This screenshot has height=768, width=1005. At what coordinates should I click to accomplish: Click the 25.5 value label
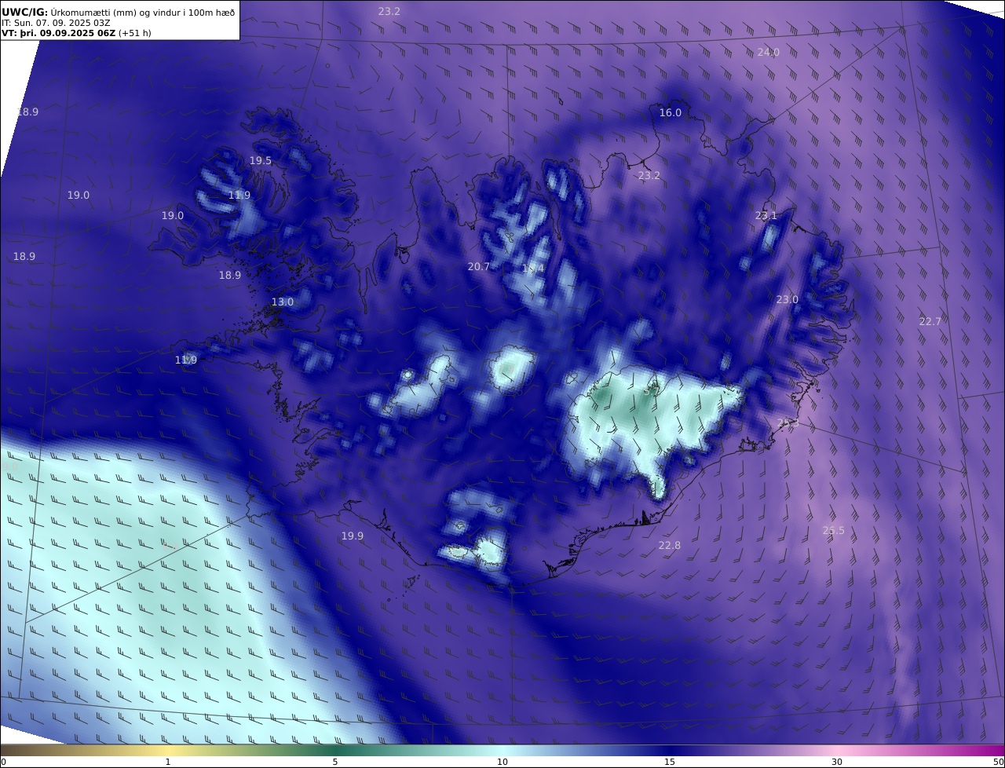pyautogui.click(x=834, y=530)
